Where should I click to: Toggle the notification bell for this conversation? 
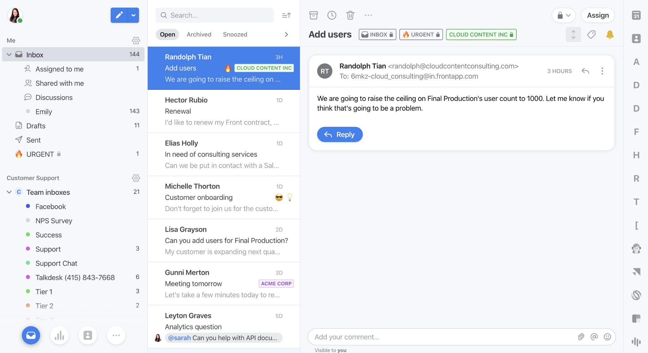[610, 34]
